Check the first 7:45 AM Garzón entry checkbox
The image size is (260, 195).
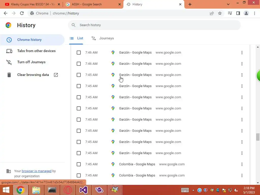[x=79, y=75]
